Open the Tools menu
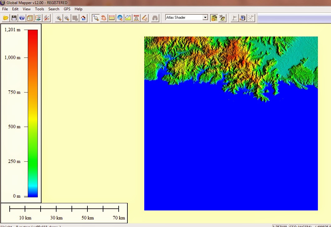Viewport: 331px width, 227px height. (39, 9)
